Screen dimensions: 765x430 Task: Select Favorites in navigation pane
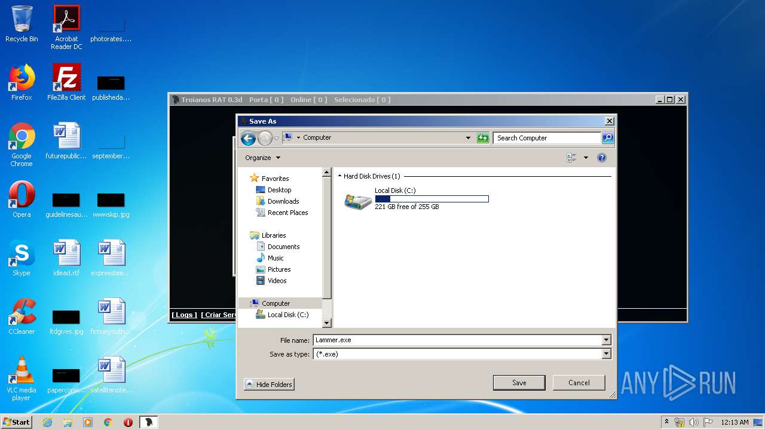point(275,179)
